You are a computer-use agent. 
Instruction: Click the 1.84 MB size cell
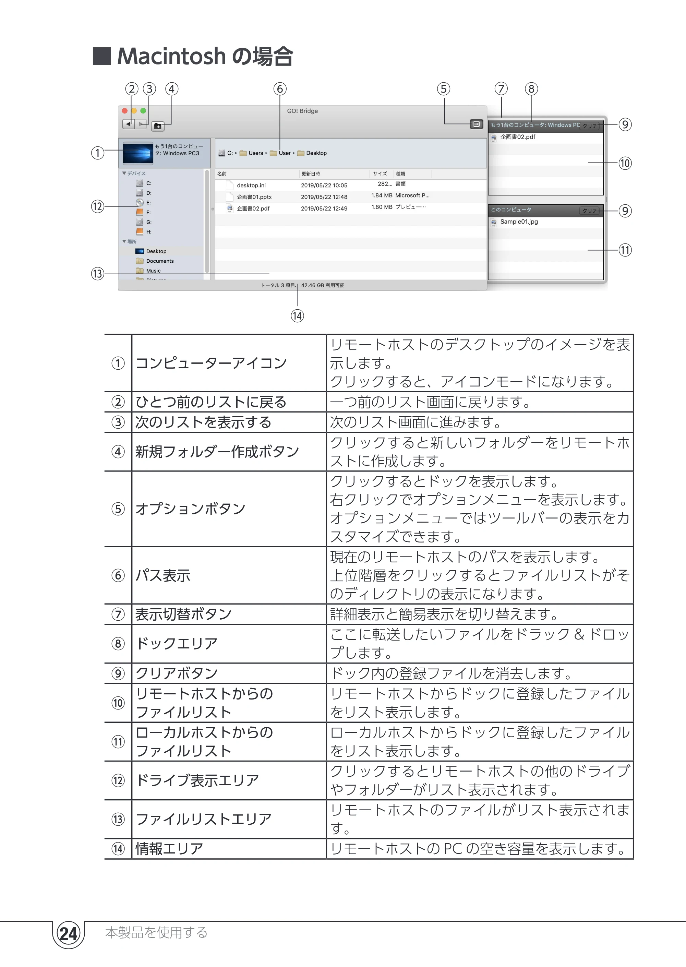tap(382, 195)
